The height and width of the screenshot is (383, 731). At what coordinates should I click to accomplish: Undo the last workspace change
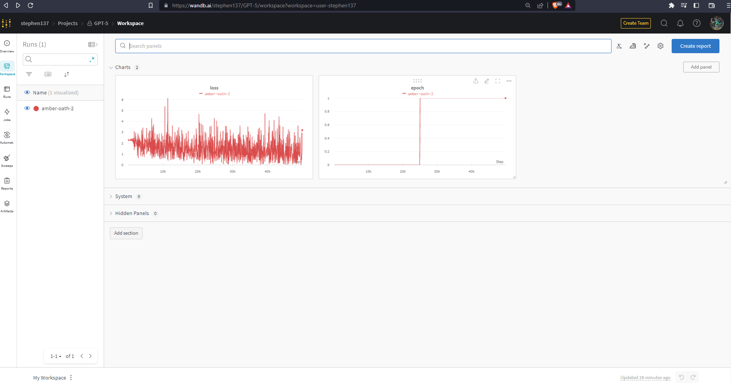click(x=682, y=377)
